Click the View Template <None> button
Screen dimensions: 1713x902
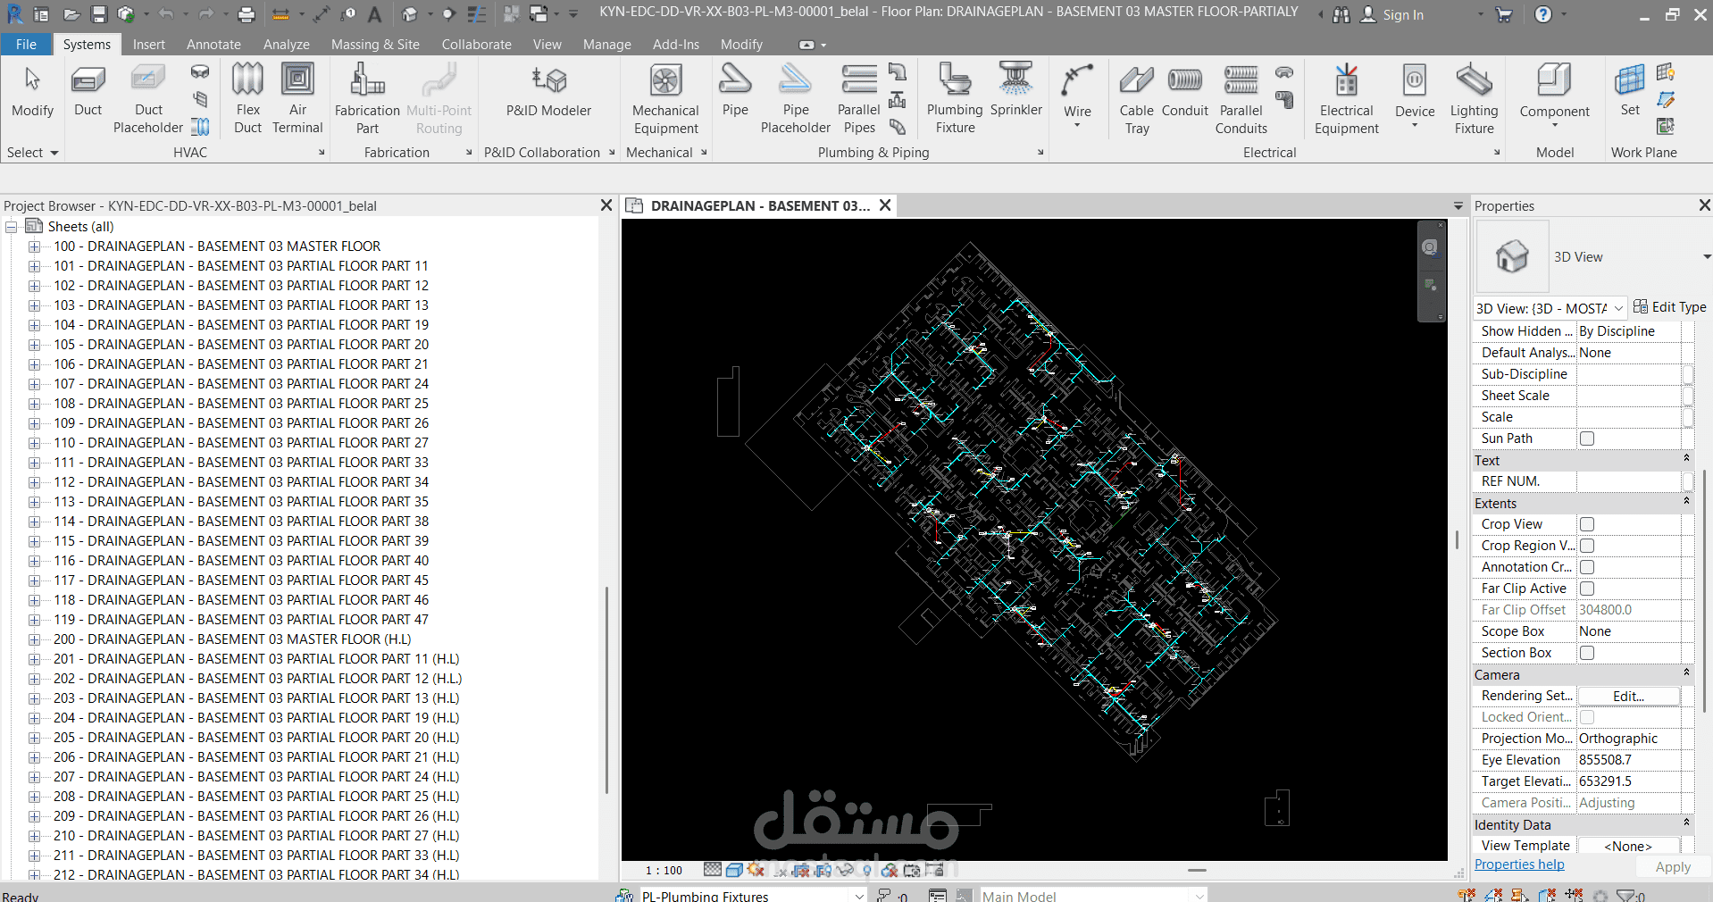click(x=1628, y=846)
